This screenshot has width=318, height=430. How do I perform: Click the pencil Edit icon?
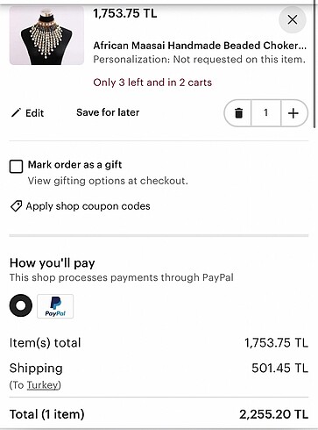point(16,112)
